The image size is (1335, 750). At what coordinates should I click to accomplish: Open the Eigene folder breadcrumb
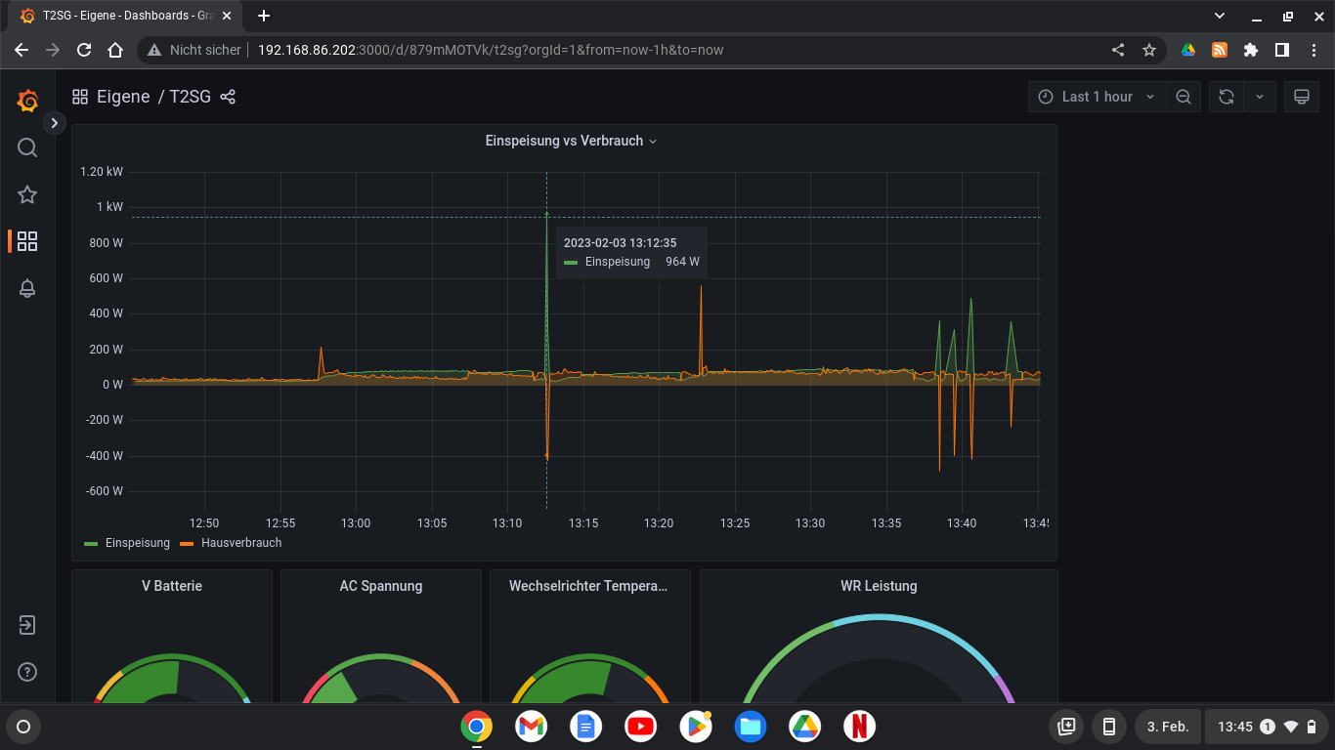(123, 97)
